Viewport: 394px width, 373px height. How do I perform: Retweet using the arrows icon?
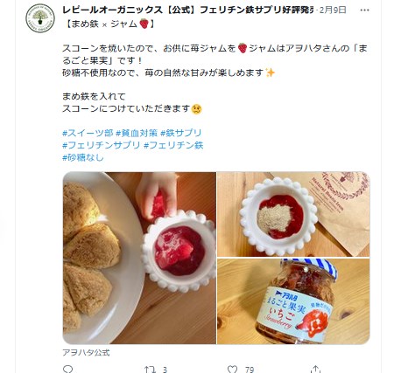click(150, 370)
